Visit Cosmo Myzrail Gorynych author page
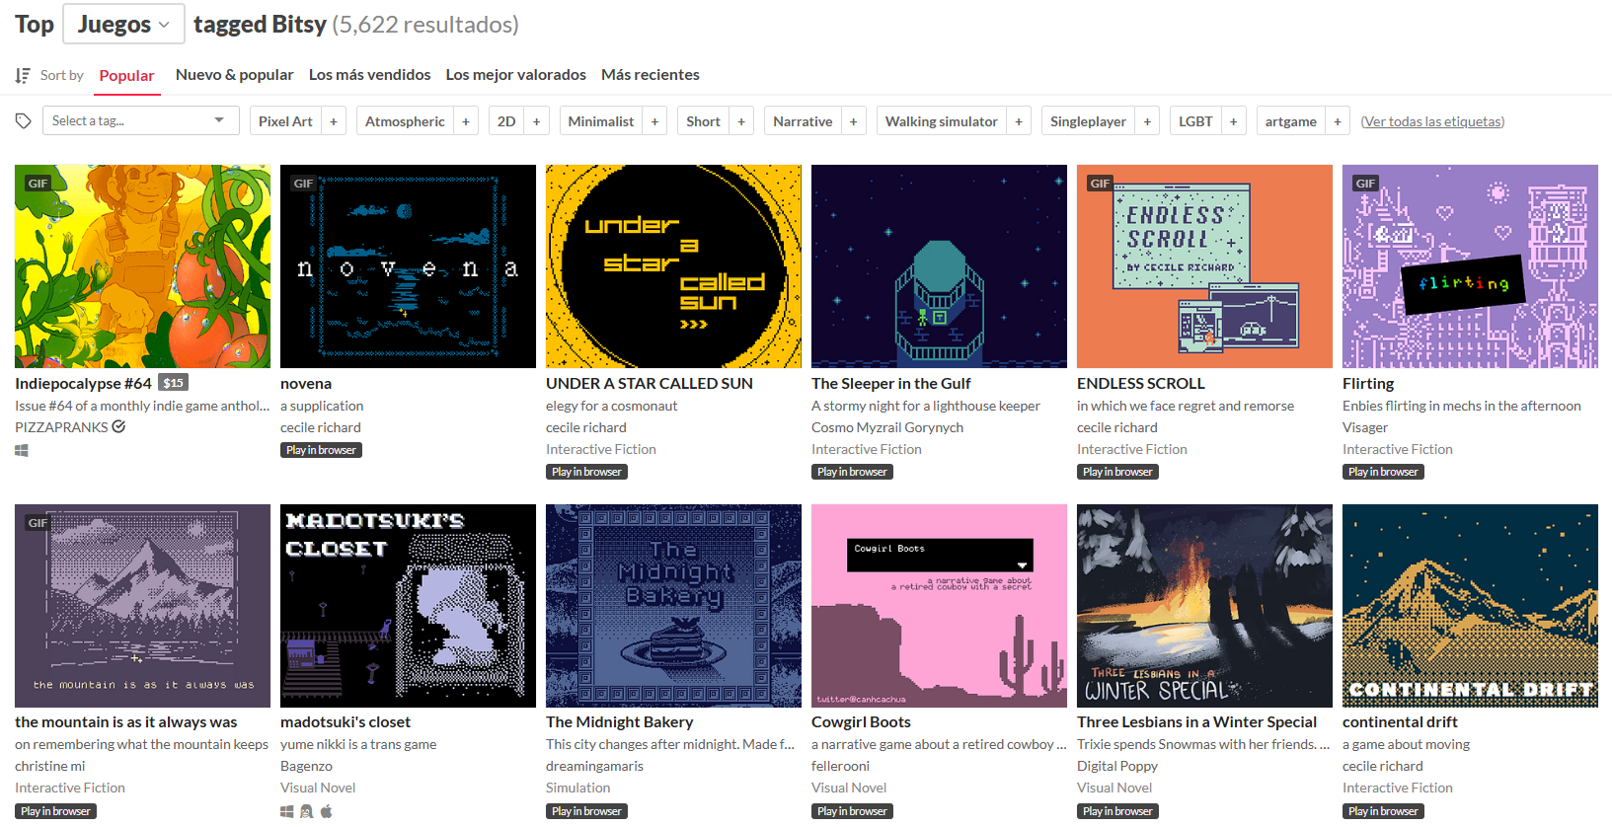Viewport: 1612px width, 827px height. point(887,427)
